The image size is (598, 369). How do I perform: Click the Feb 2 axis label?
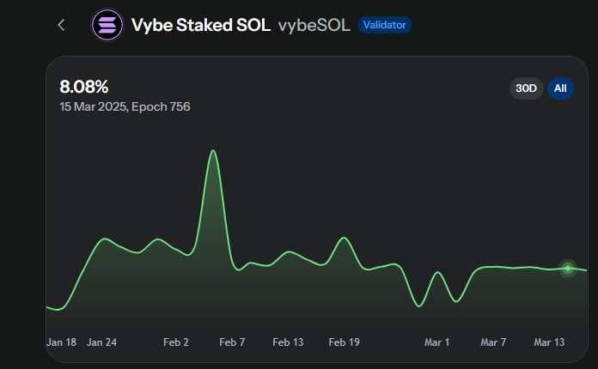coord(176,342)
